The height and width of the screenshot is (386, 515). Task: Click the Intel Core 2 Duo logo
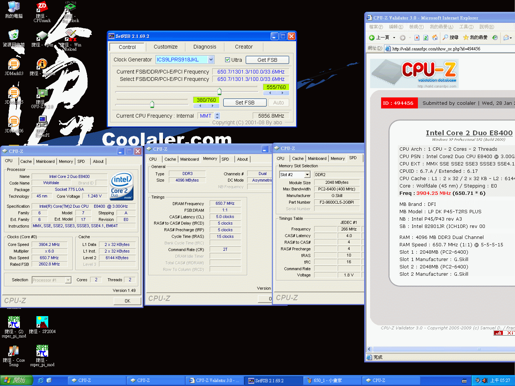point(122,186)
